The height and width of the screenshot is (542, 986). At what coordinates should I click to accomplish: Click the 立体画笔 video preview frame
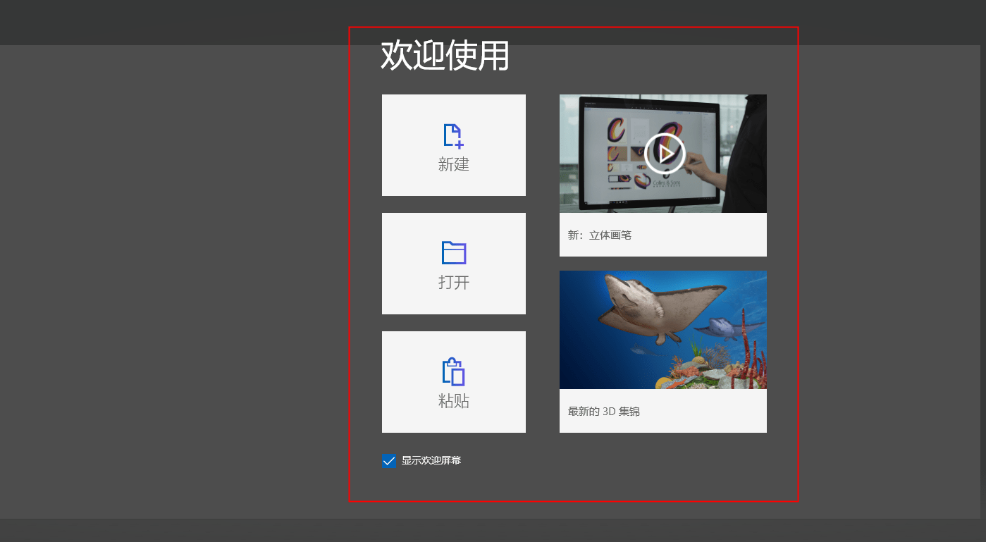coord(663,153)
